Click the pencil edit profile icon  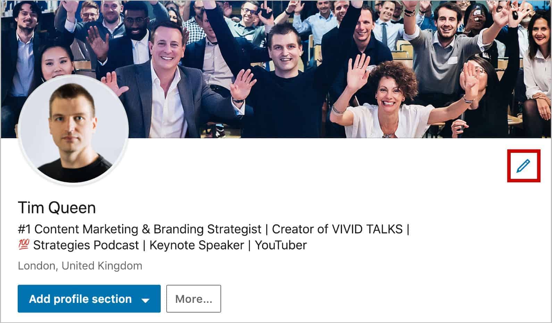(x=523, y=166)
